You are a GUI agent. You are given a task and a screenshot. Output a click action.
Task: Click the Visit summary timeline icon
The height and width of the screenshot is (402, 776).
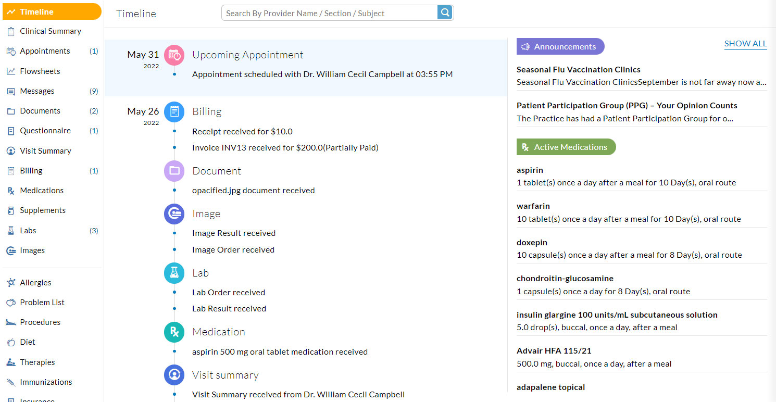[174, 375]
